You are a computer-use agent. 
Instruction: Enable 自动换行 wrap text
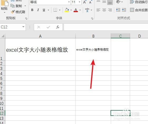point(139,2)
